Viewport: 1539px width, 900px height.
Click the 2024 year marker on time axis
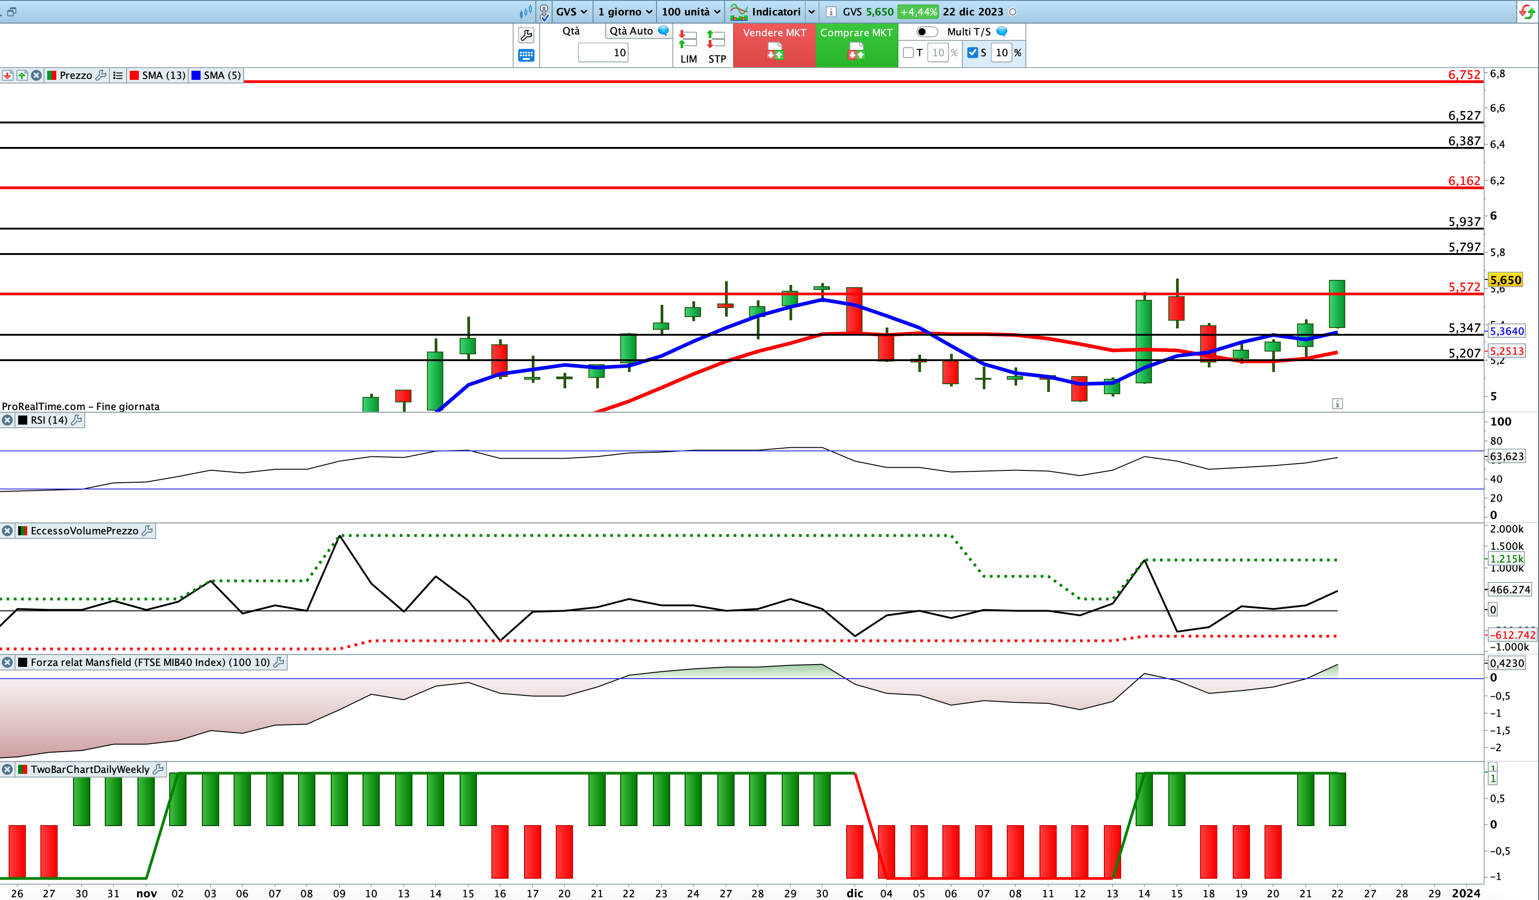[x=1466, y=893]
